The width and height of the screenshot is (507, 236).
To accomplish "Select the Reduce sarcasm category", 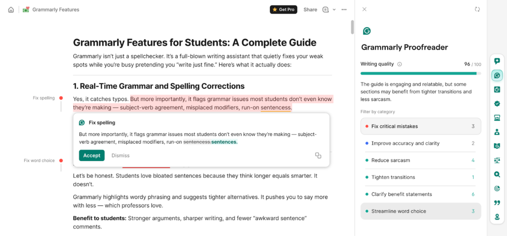I will click(x=421, y=160).
